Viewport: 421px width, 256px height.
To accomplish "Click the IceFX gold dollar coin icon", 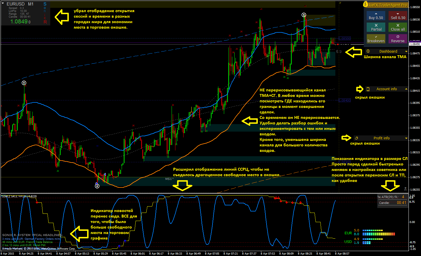I will [366, 5].
